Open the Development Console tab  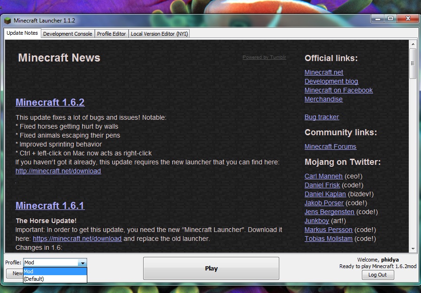coord(68,34)
